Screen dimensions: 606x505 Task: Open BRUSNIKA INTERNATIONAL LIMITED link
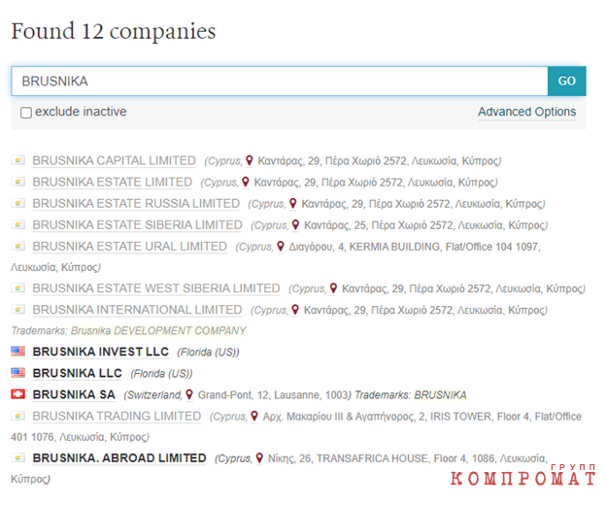pos(137,310)
